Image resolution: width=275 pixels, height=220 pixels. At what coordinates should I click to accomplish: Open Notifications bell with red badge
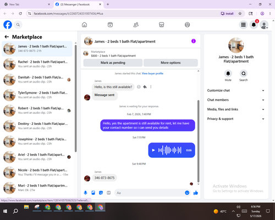click(x=254, y=25)
